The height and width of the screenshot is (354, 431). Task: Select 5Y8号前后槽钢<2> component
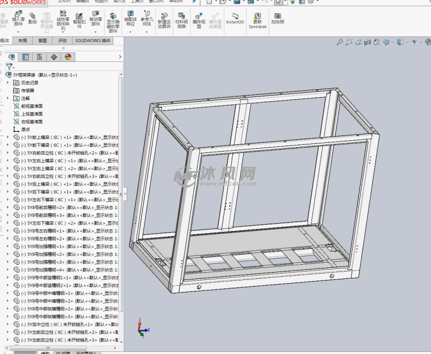tap(66, 207)
